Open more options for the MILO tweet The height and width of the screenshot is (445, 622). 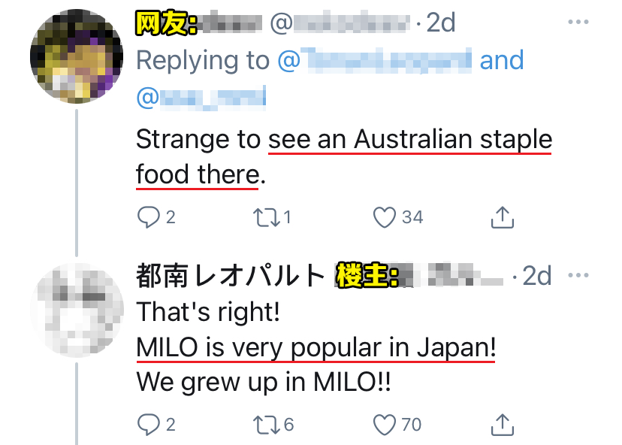(x=578, y=275)
